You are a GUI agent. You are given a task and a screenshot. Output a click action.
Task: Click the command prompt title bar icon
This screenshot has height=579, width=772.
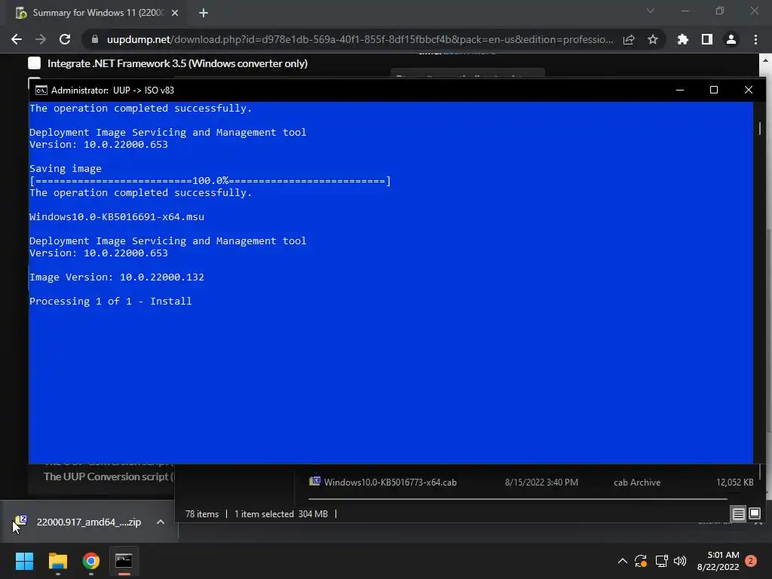tap(41, 90)
